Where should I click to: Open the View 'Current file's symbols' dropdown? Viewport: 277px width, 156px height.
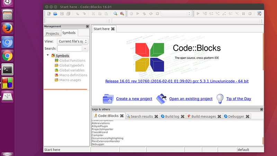click(x=73, y=41)
